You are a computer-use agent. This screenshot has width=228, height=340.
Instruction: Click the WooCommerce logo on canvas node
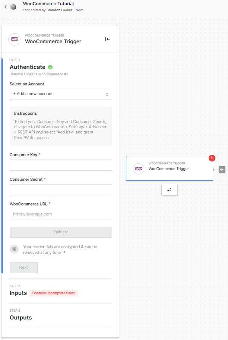coord(139,169)
